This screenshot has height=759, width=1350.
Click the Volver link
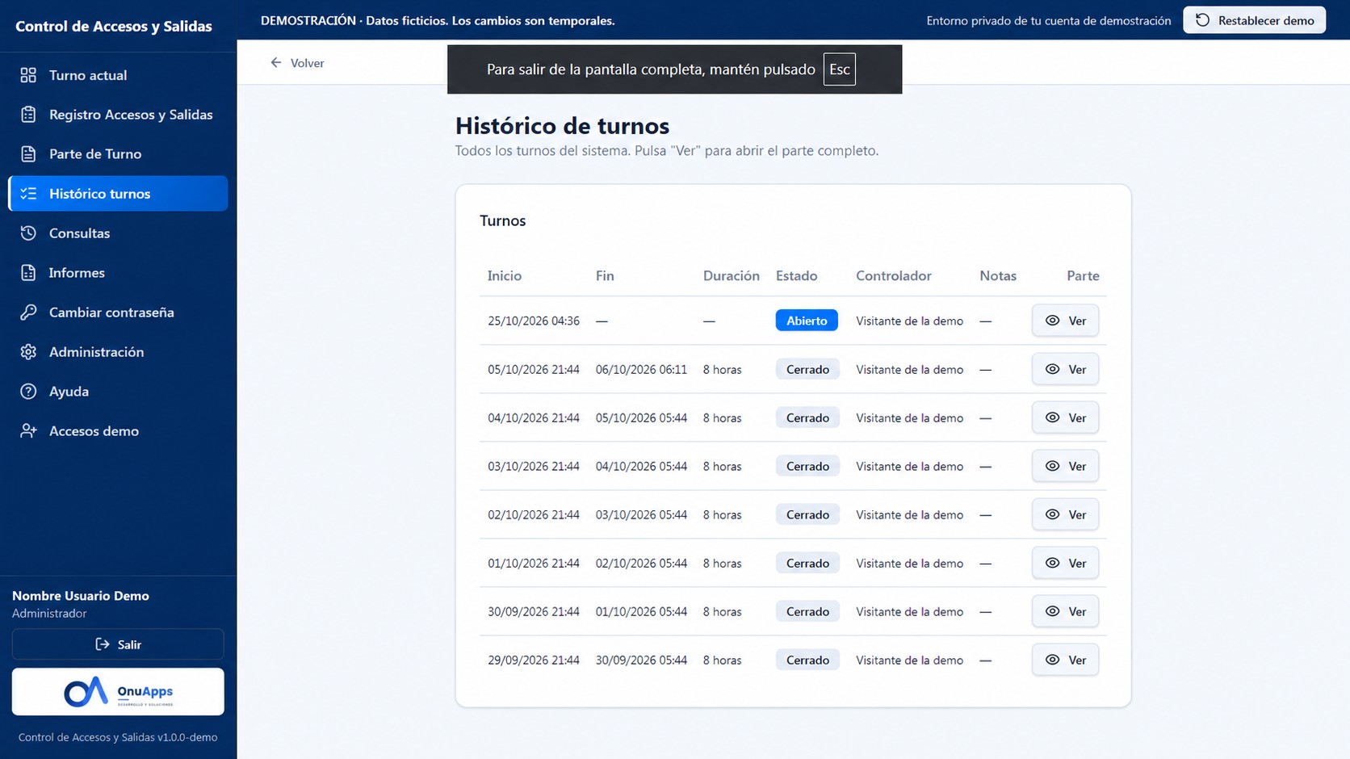tap(297, 63)
